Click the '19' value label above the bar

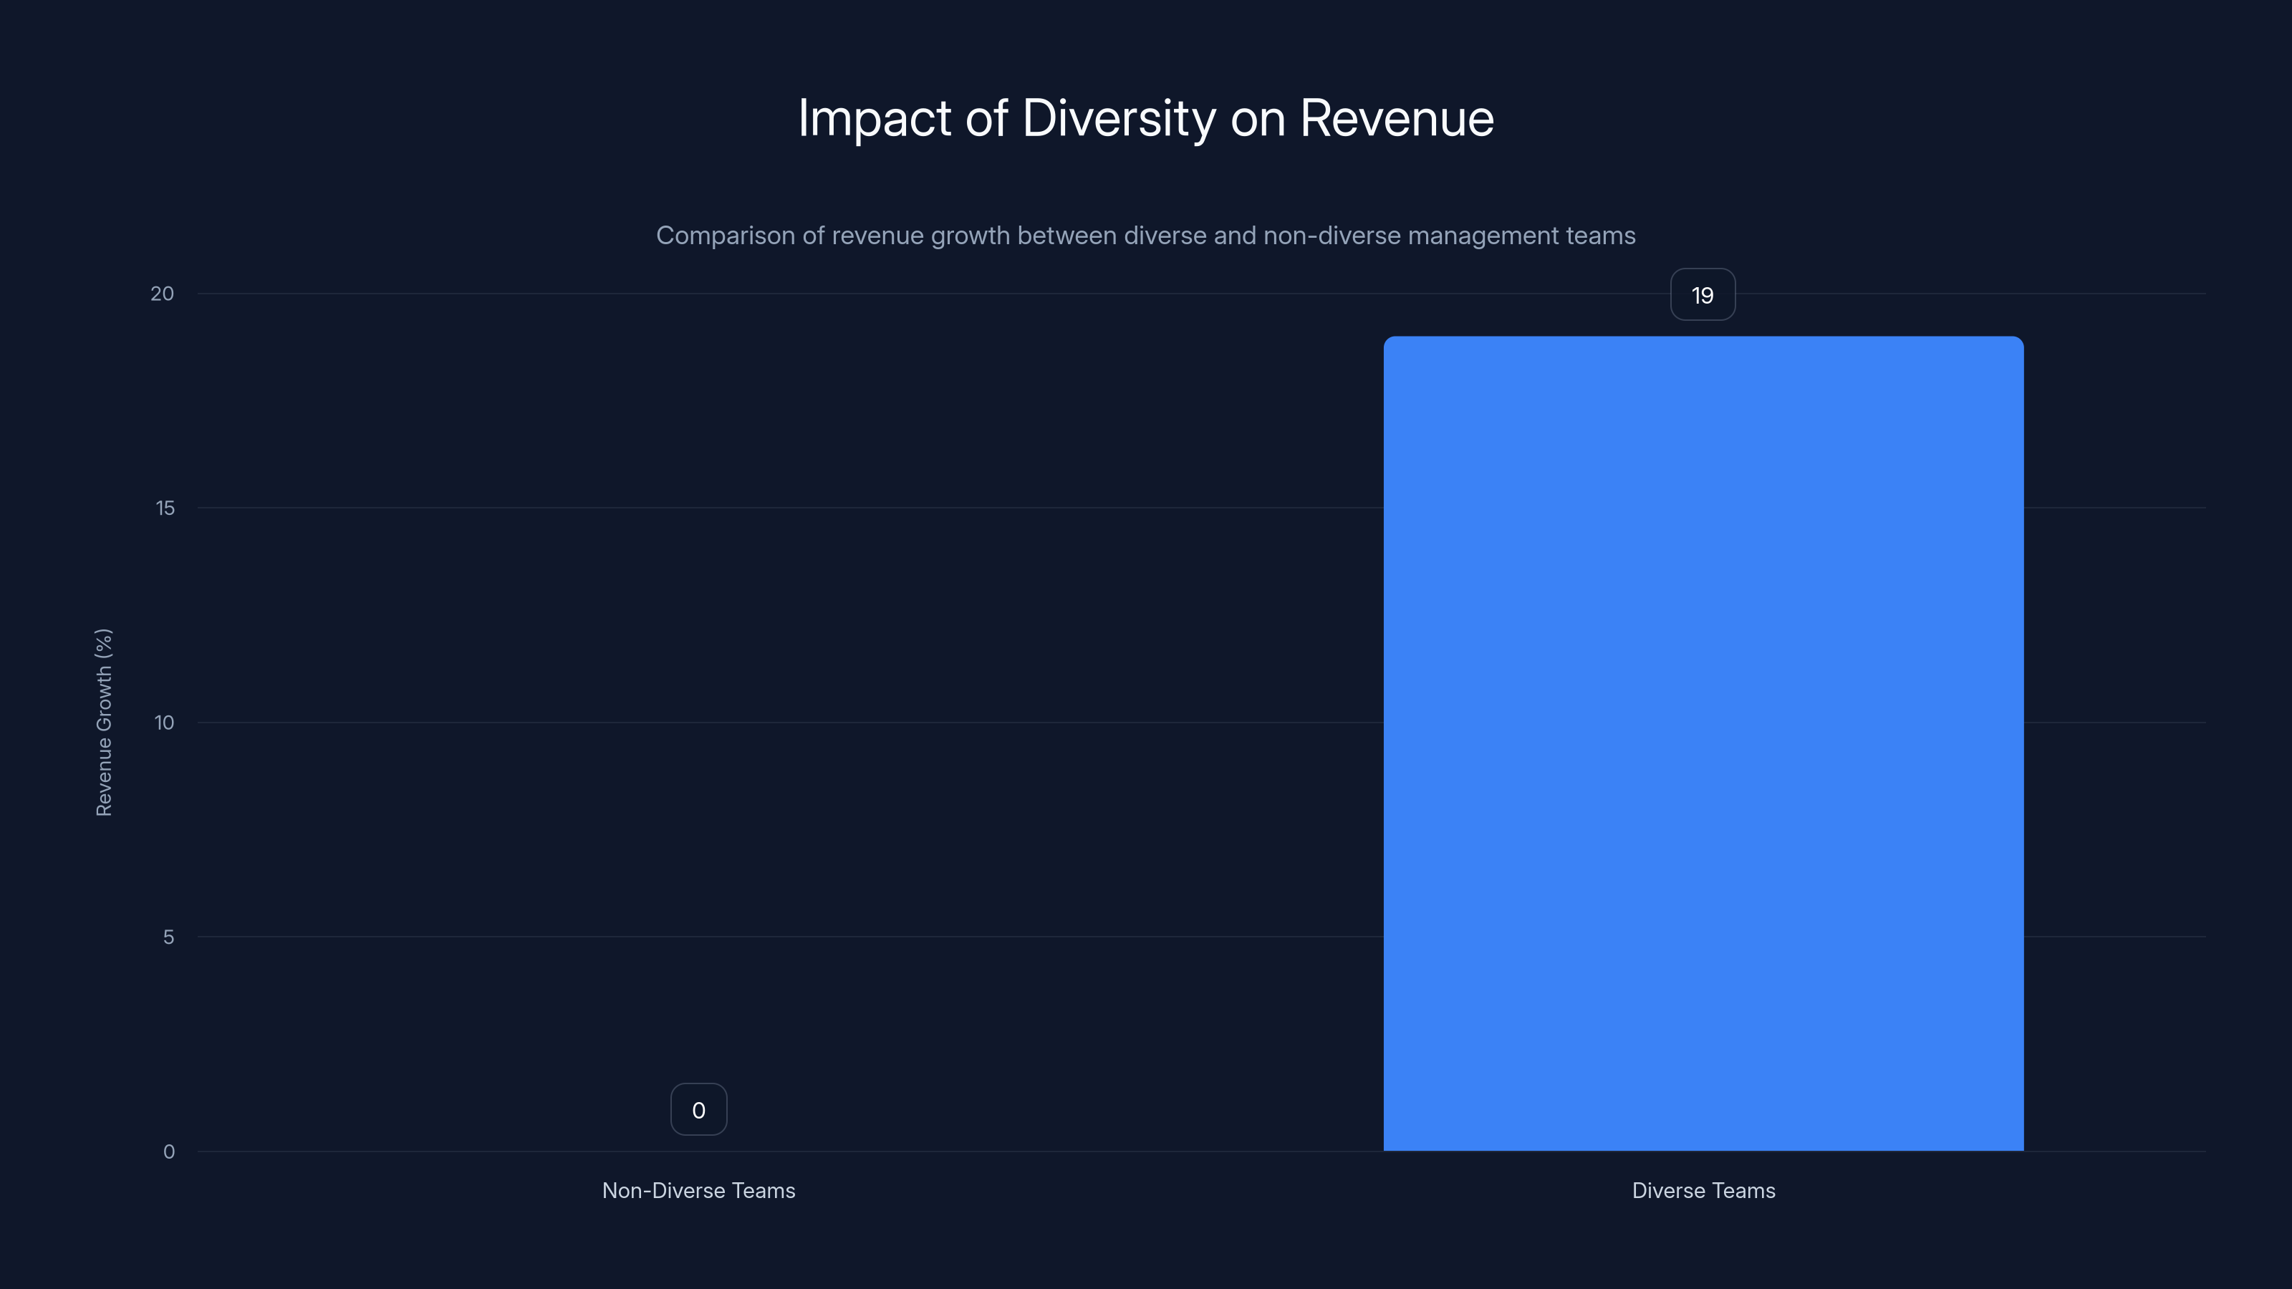point(1703,294)
